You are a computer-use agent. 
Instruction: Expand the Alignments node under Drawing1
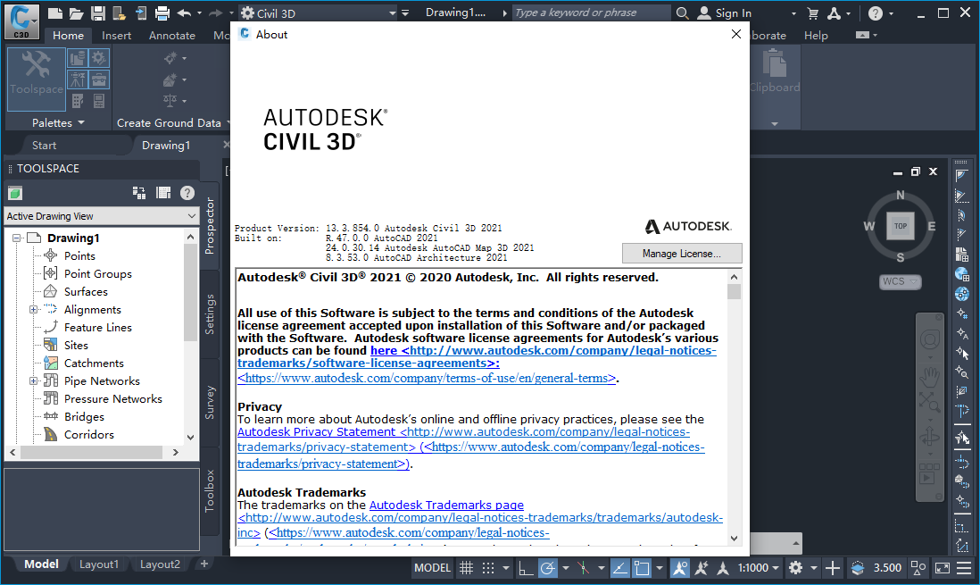[x=32, y=309]
